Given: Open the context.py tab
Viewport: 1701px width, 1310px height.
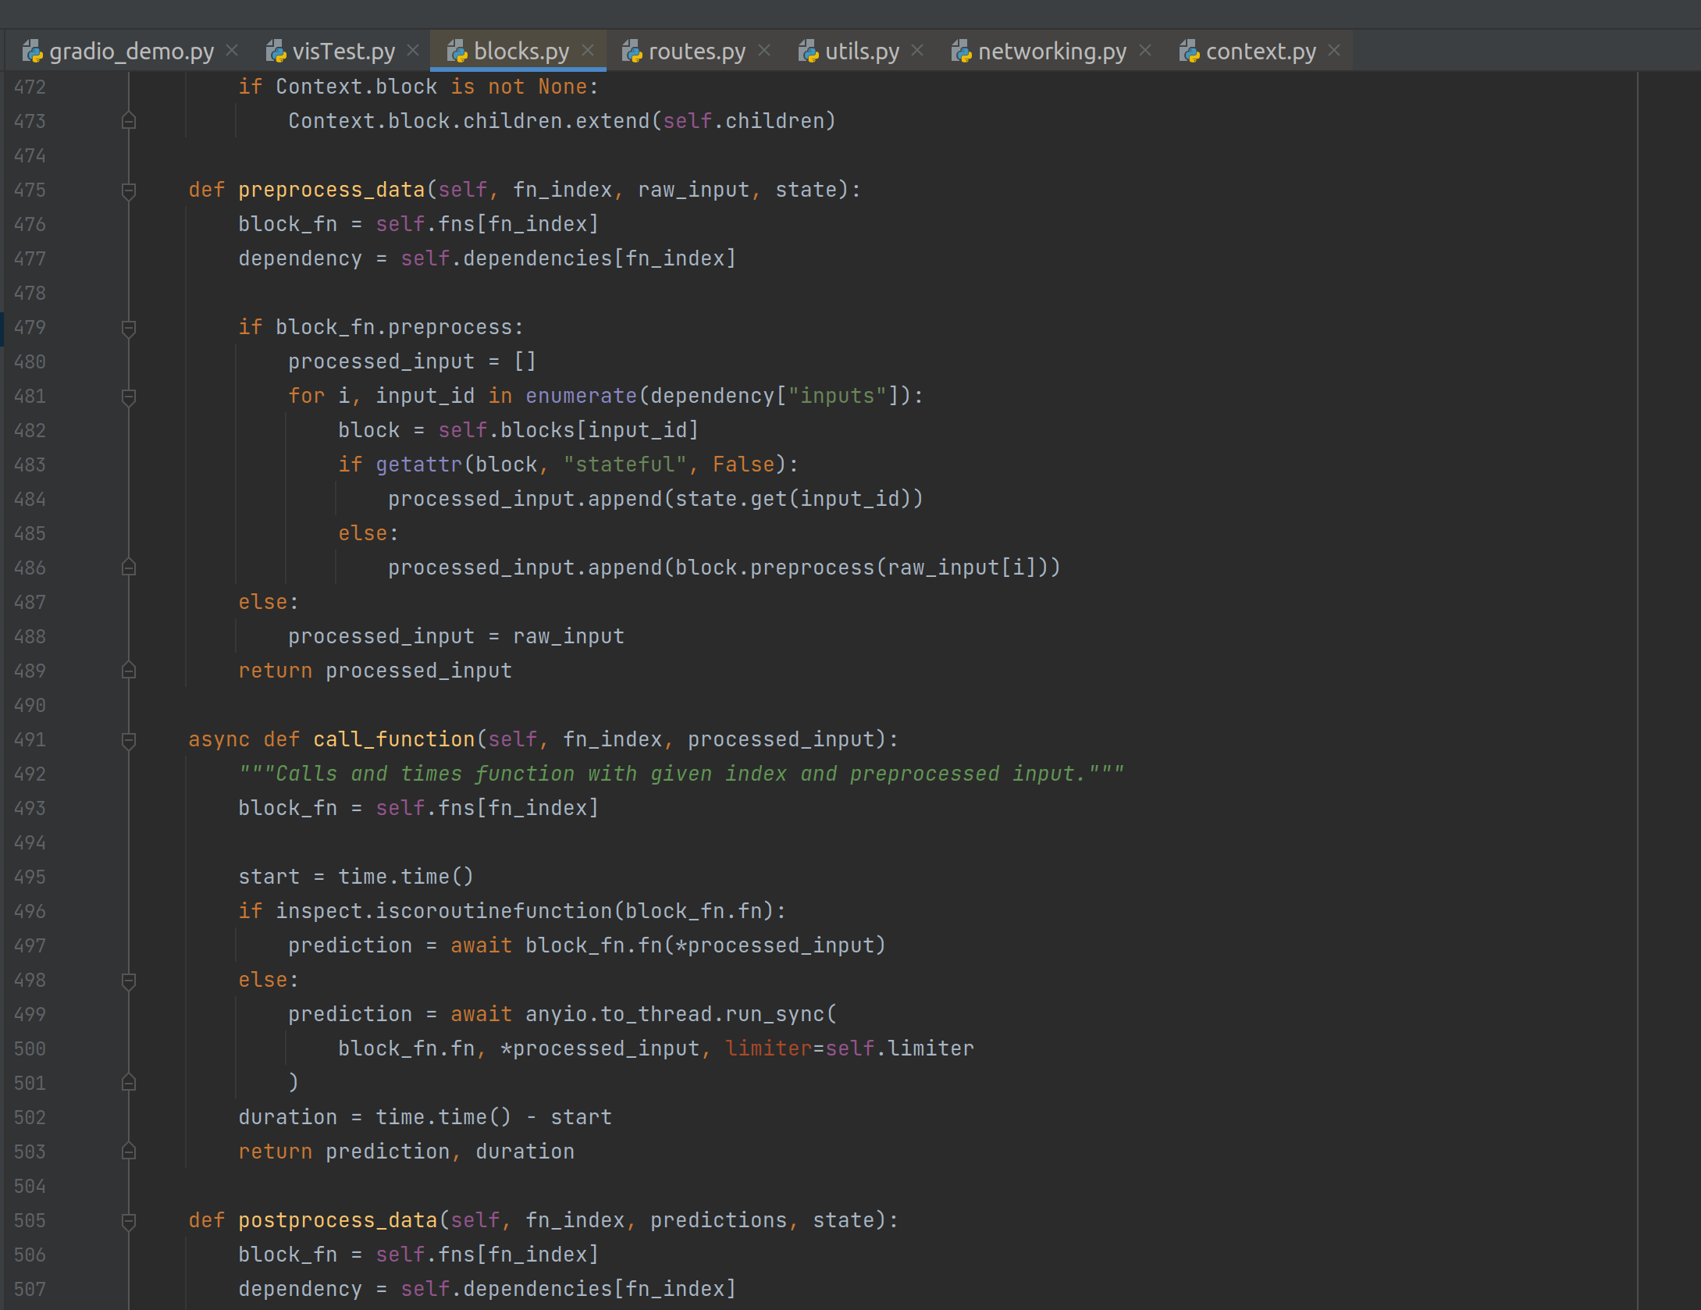Looking at the screenshot, I should click(1261, 52).
